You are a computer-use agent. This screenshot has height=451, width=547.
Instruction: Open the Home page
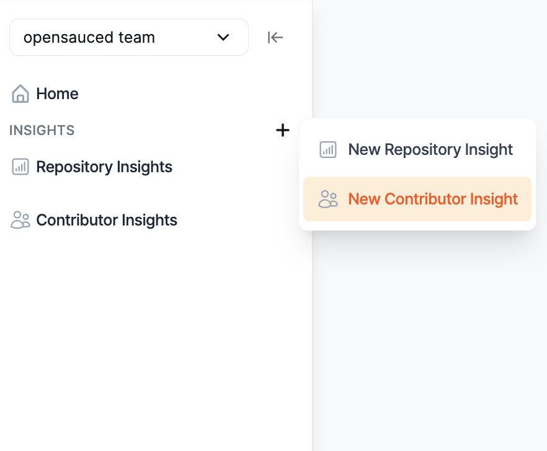57,93
